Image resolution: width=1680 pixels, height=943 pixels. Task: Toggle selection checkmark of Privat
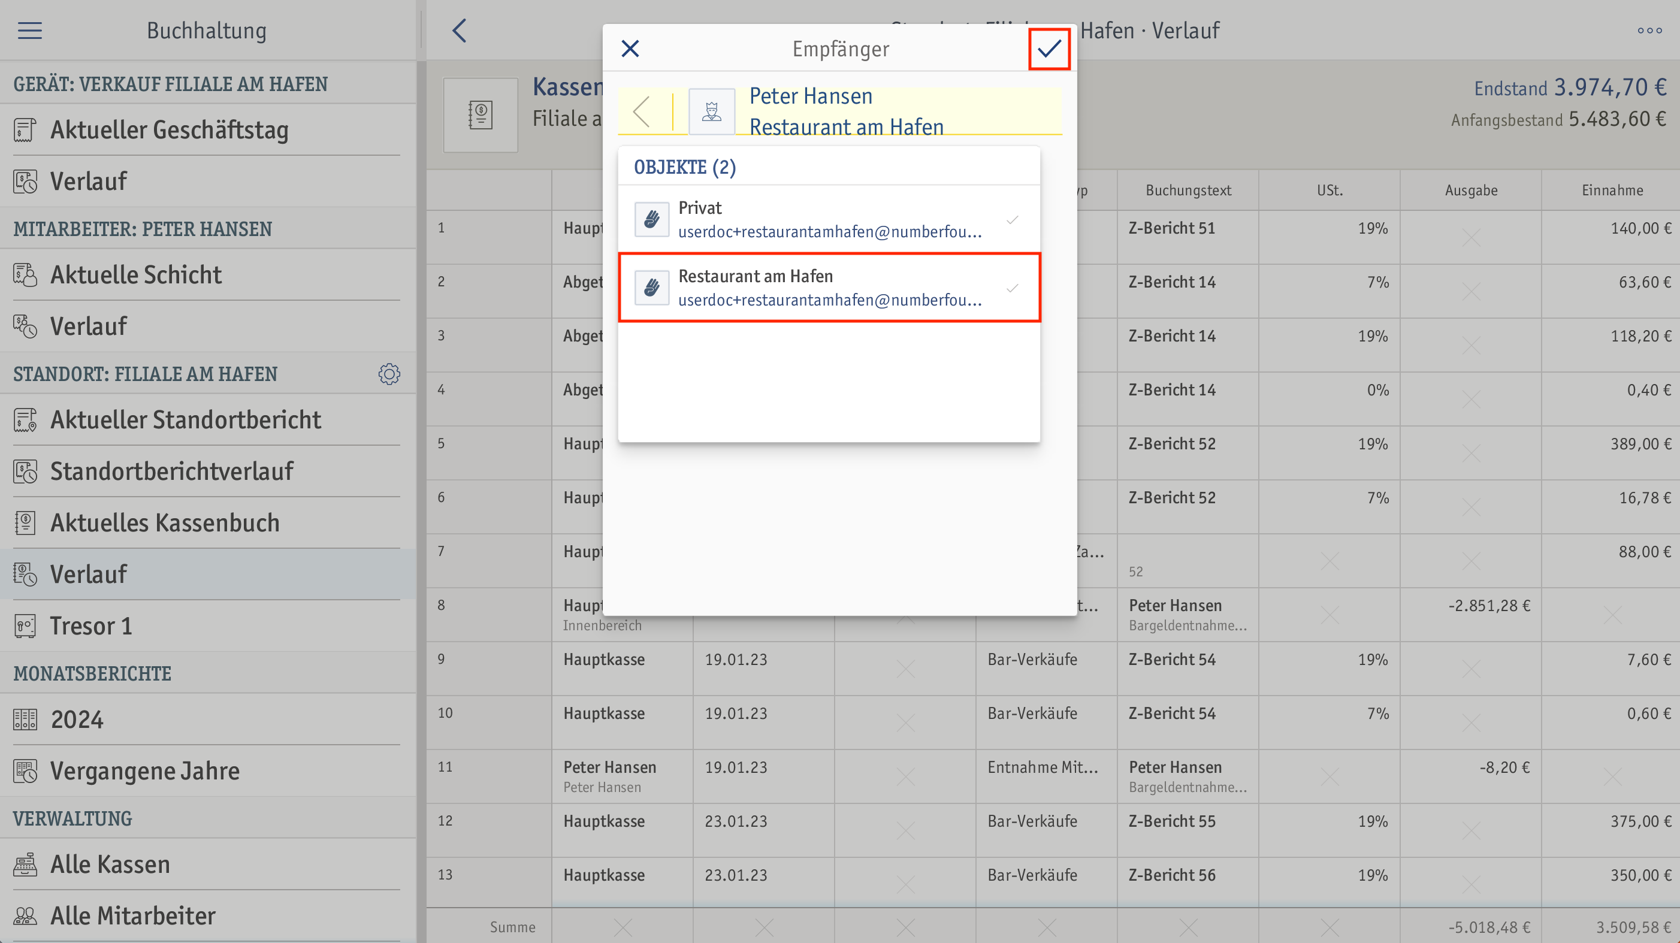1012,220
